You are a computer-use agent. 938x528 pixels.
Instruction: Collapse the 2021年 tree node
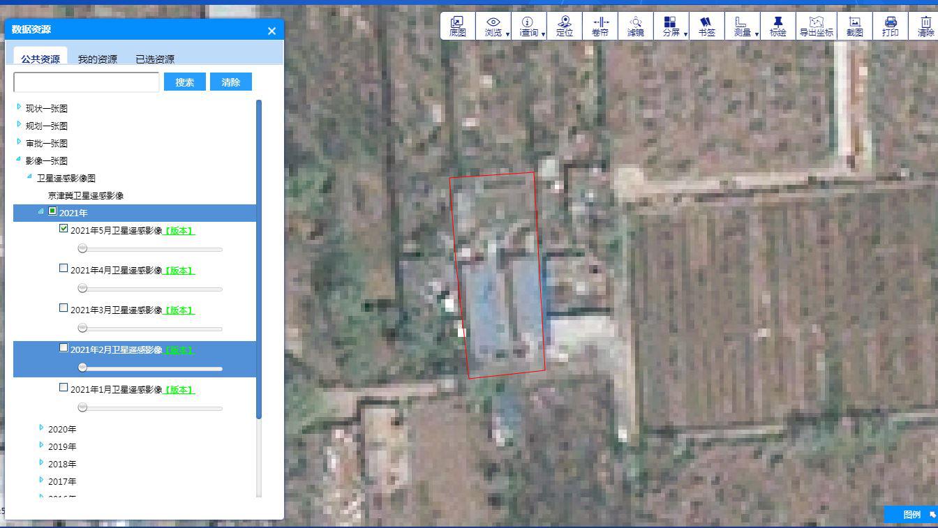click(40, 211)
